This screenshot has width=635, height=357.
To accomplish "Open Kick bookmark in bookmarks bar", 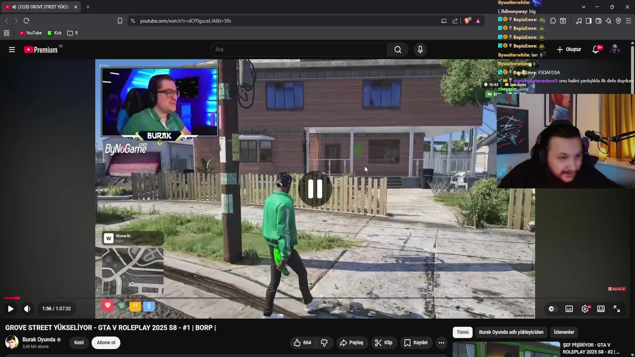I will coord(55,33).
